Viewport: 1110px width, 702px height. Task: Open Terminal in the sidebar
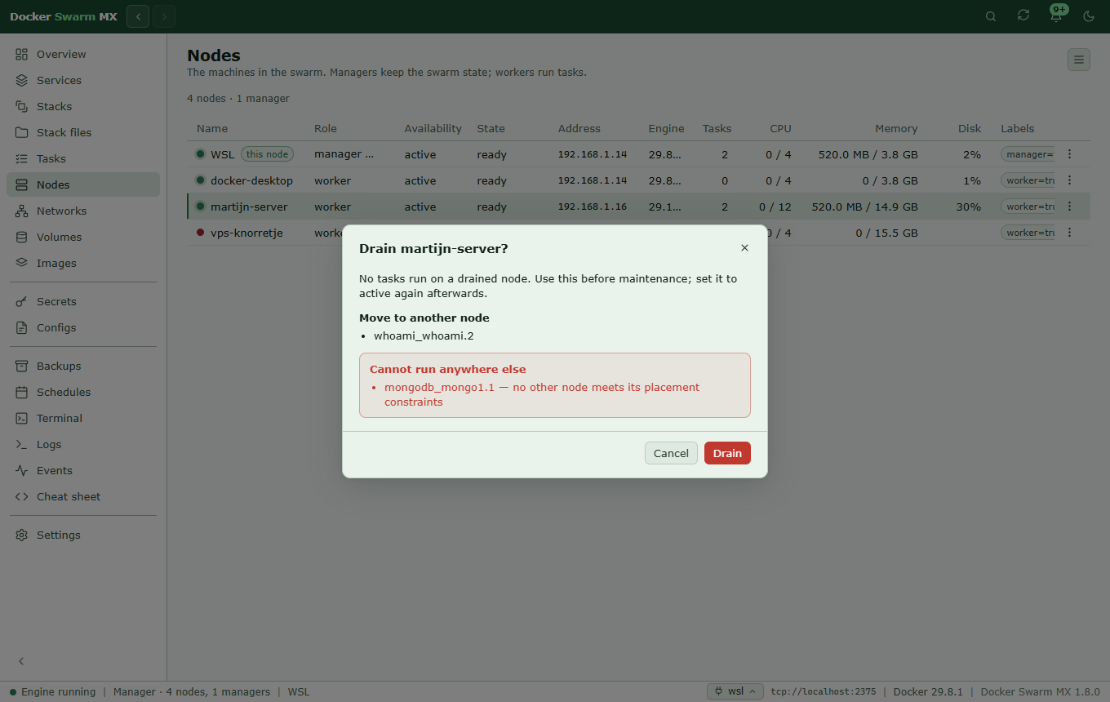coord(83,418)
